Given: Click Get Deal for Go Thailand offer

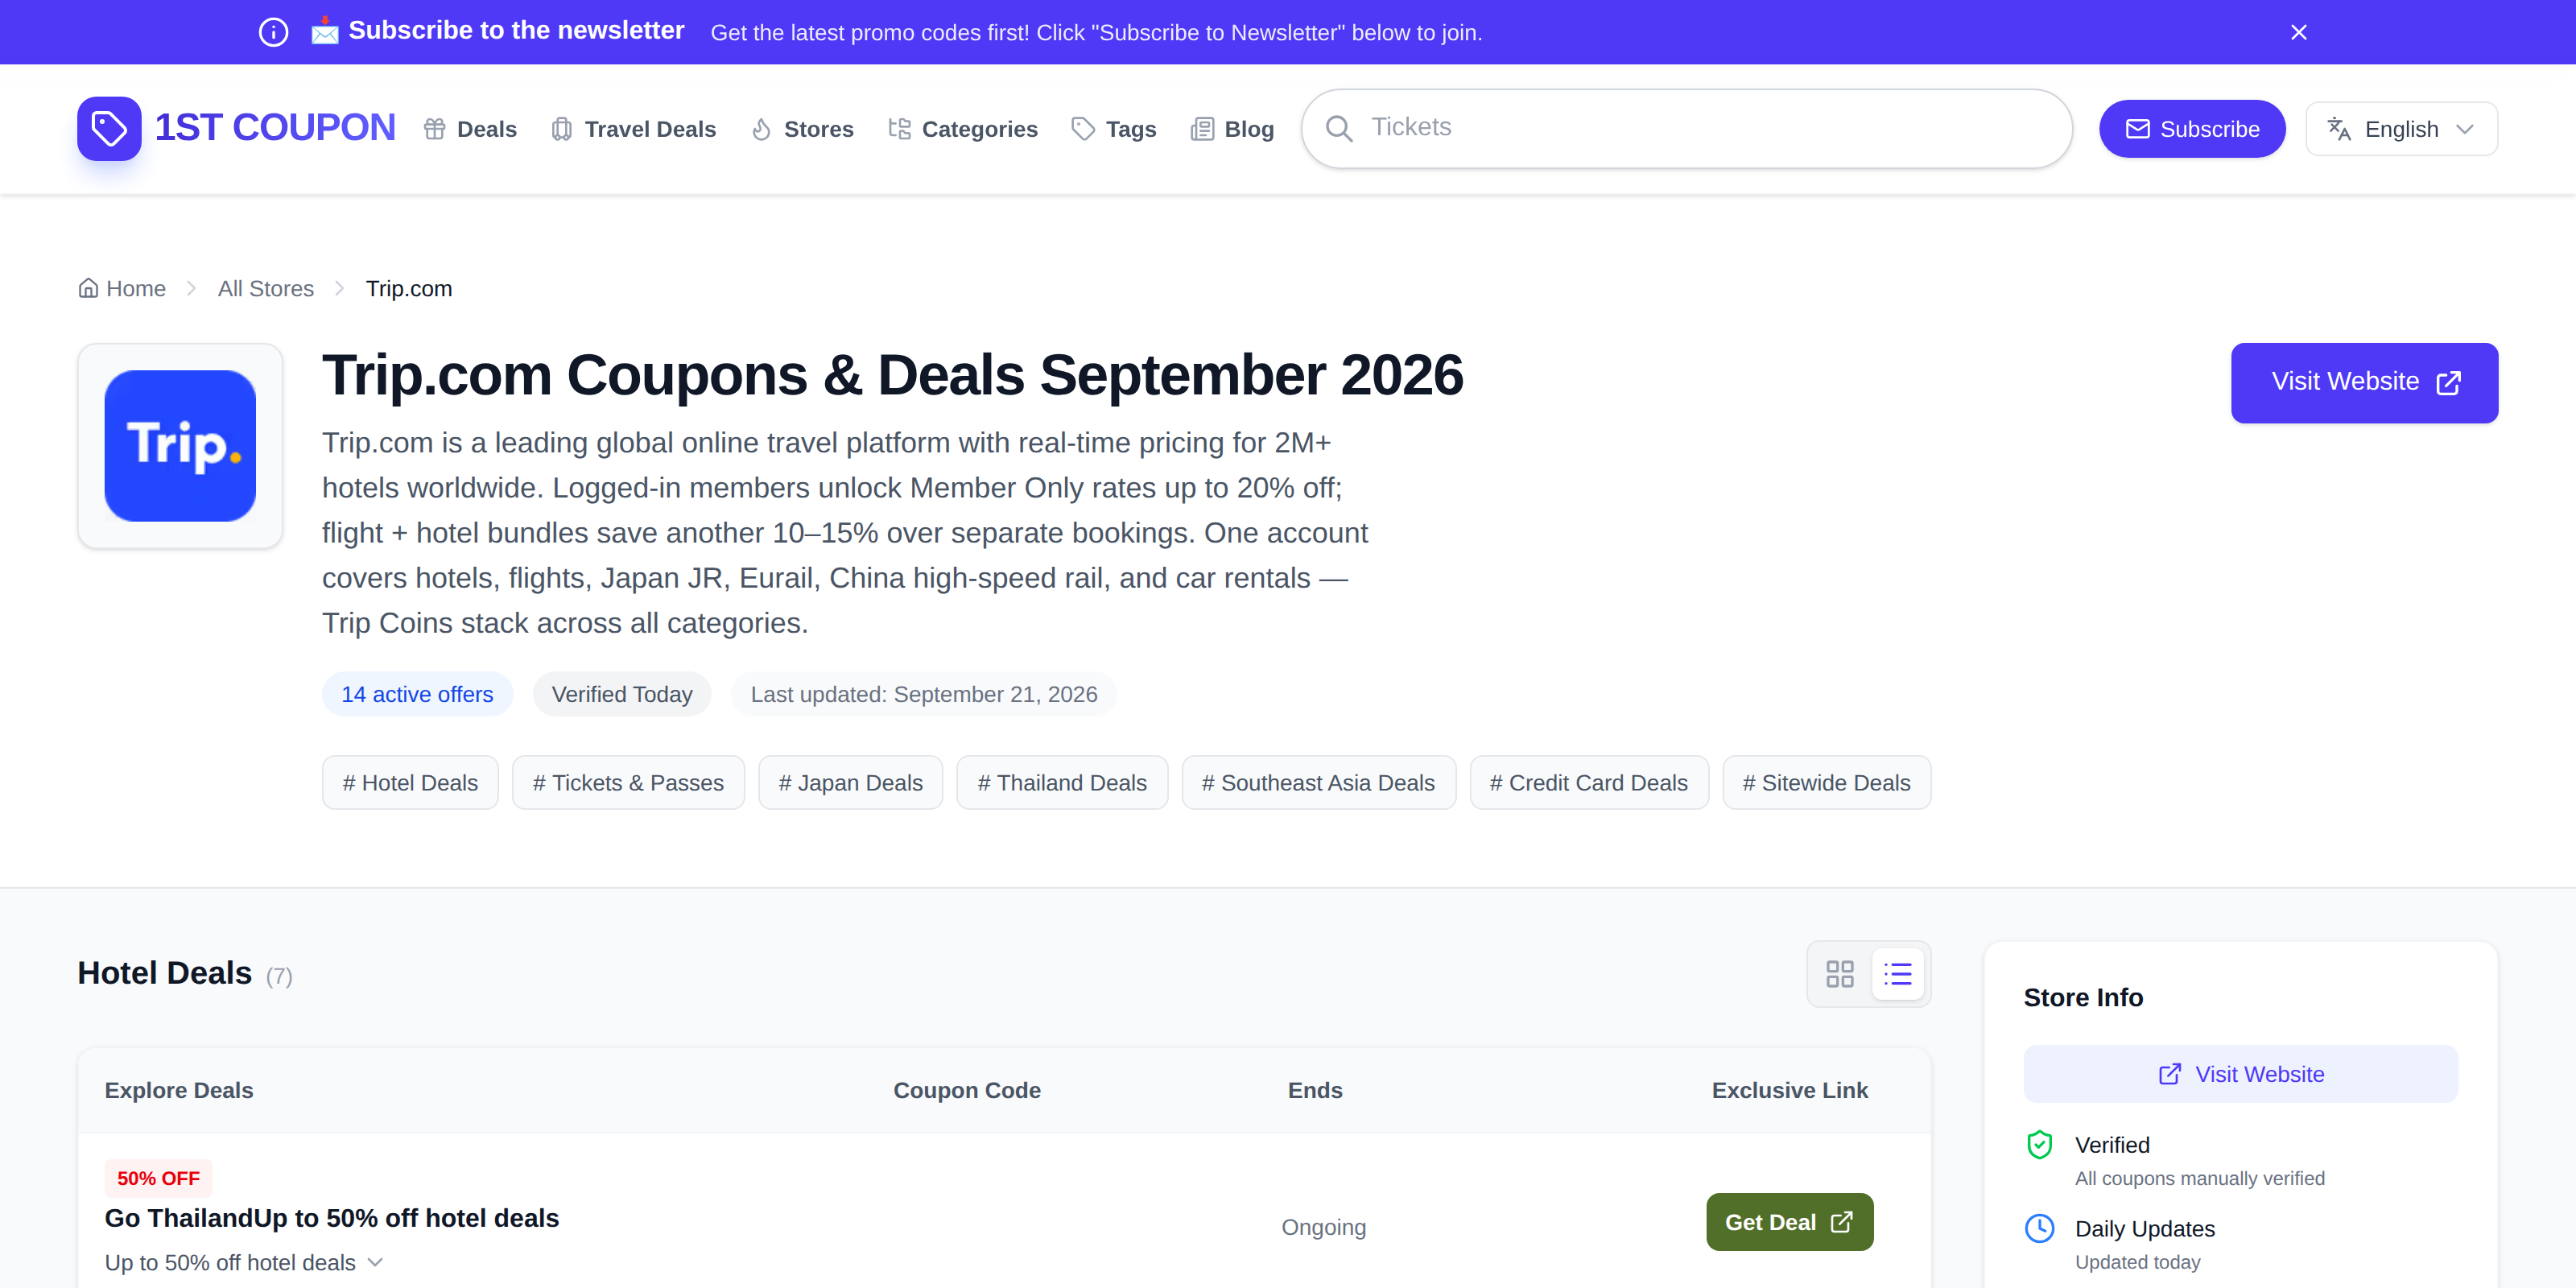Looking at the screenshot, I should (x=1789, y=1222).
